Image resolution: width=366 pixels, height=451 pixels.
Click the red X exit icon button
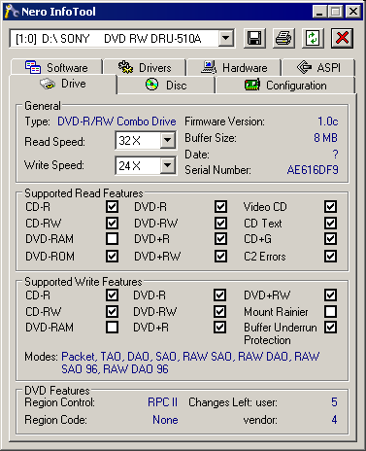pyautogui.click(x=342, y=39)
